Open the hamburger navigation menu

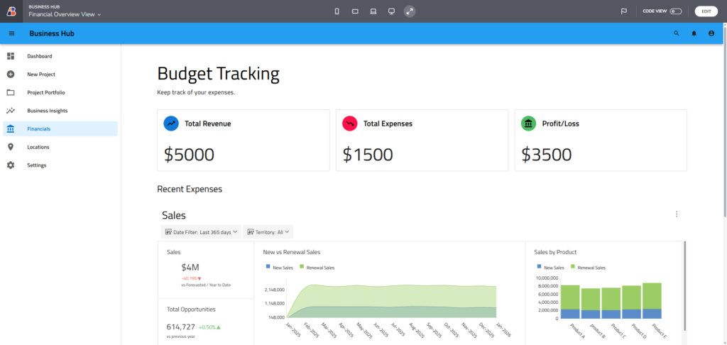pyautogui.click(x=11, y=33)
